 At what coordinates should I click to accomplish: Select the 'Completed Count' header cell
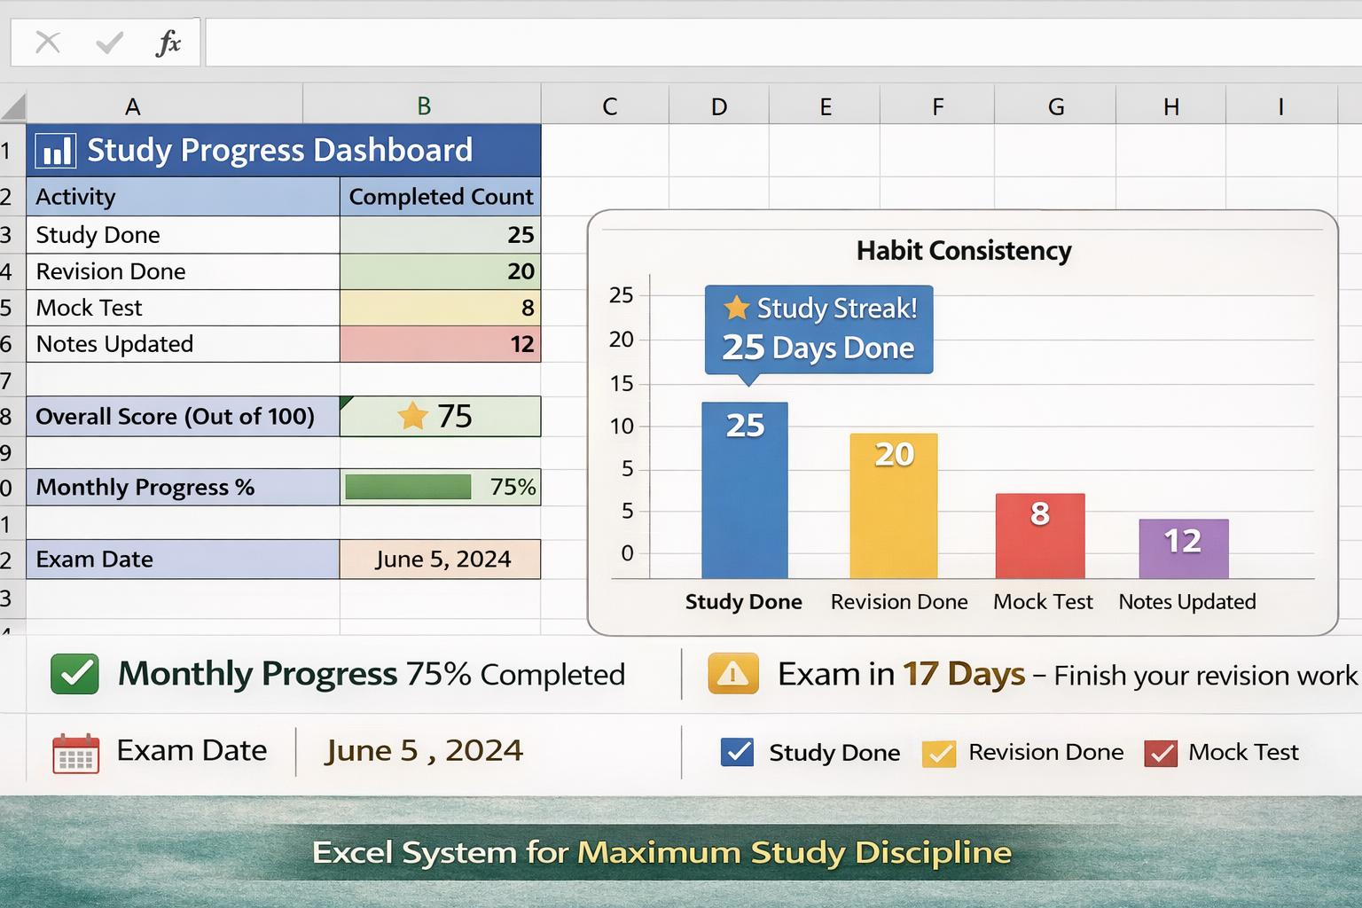pos(441,197)
